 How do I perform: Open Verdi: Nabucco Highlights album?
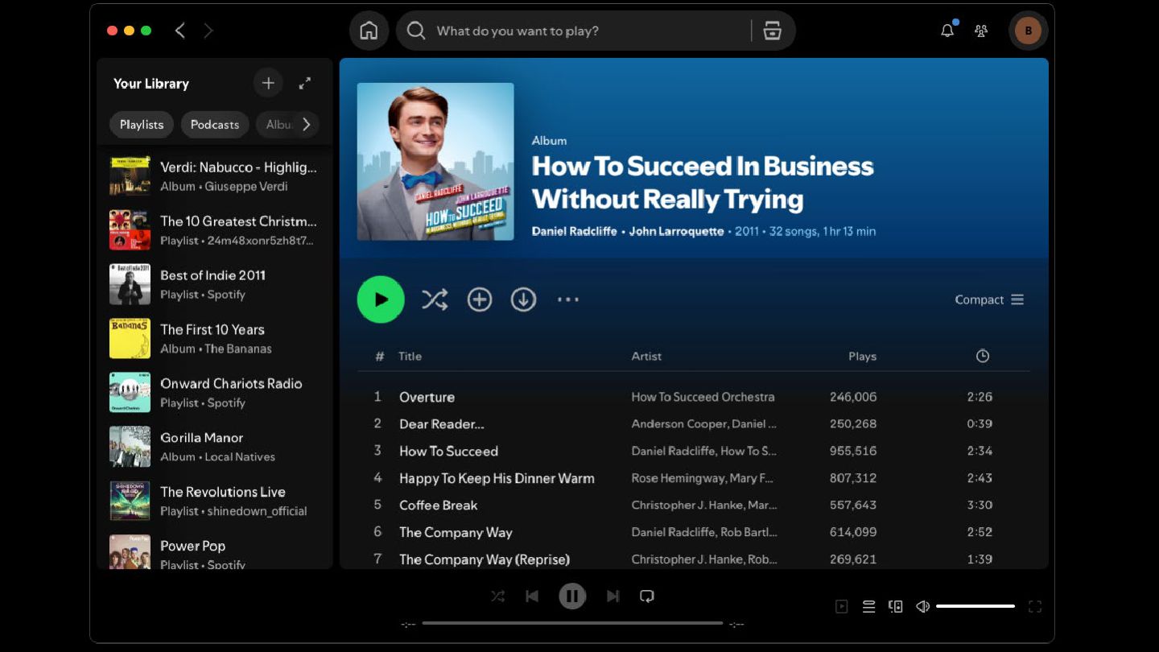coord(214,176)
